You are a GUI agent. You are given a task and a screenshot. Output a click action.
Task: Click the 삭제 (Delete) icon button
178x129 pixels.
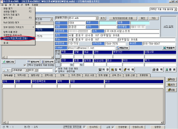tap(129, 70)
